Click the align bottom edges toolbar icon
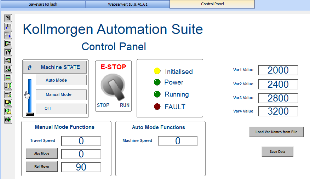The image size is (310, 179). pos(8,69)
